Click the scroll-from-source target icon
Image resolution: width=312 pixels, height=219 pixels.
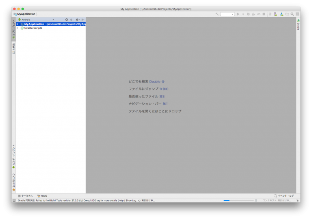click(67, 20)
